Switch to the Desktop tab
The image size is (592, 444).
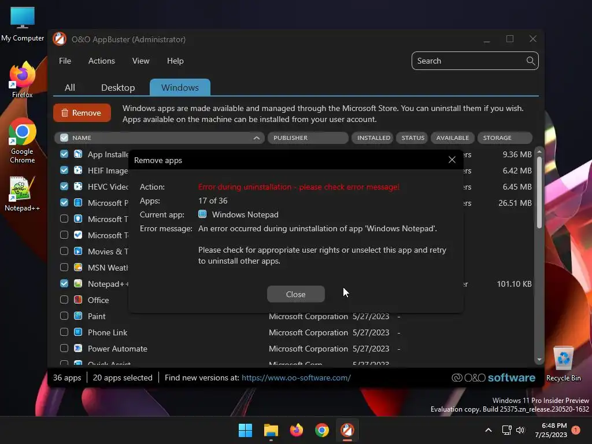click(118, 88)
